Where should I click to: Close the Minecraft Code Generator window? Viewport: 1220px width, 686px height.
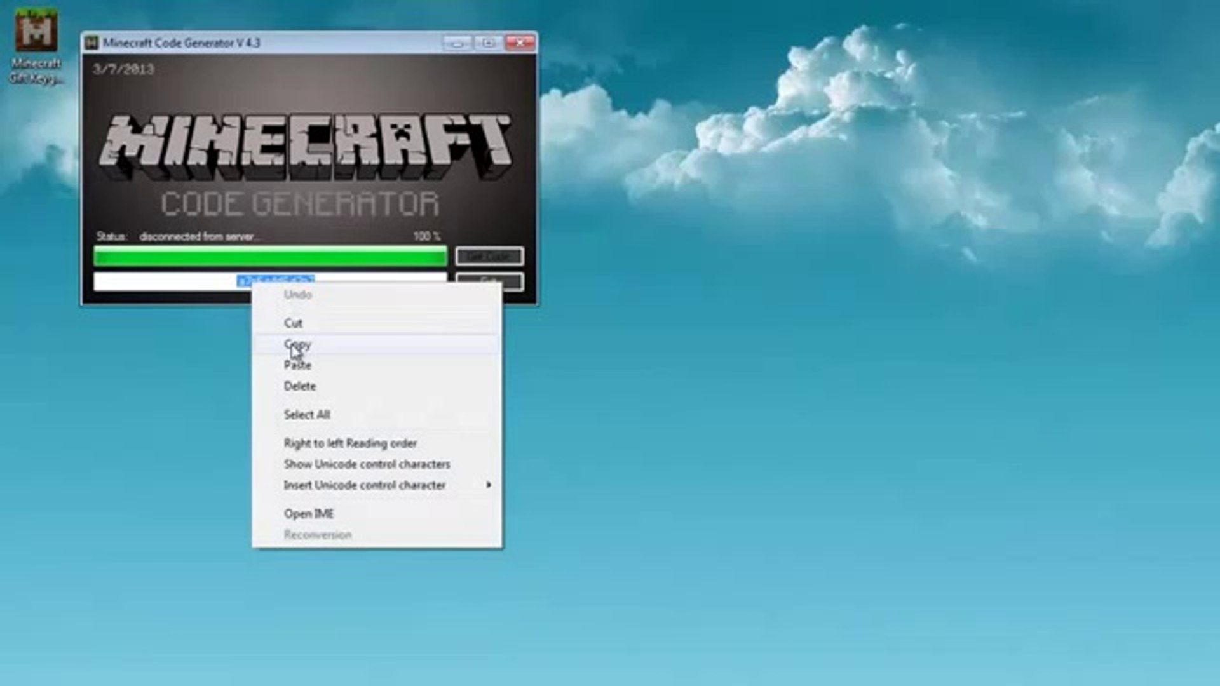click(520, 43)
